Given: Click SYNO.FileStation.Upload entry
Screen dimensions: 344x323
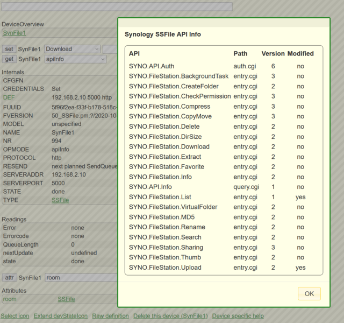Looking at the screenshot, I should pyautogui.click(x=165, y=267).
